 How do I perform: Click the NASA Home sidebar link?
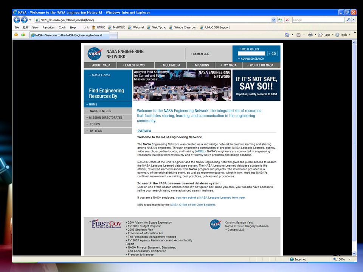coord(99,75)
